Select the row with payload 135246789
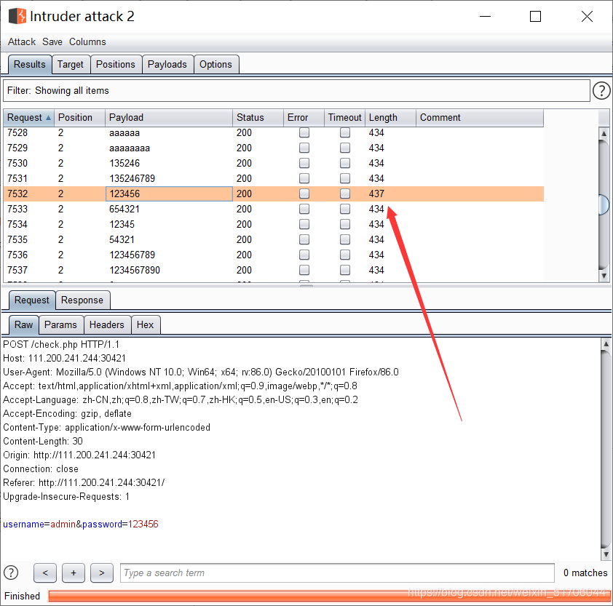The width and height of the screenshot is (613, 606). 274,178
